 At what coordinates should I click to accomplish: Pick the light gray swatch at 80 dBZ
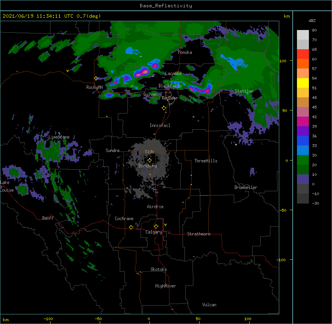click(303, 35)
